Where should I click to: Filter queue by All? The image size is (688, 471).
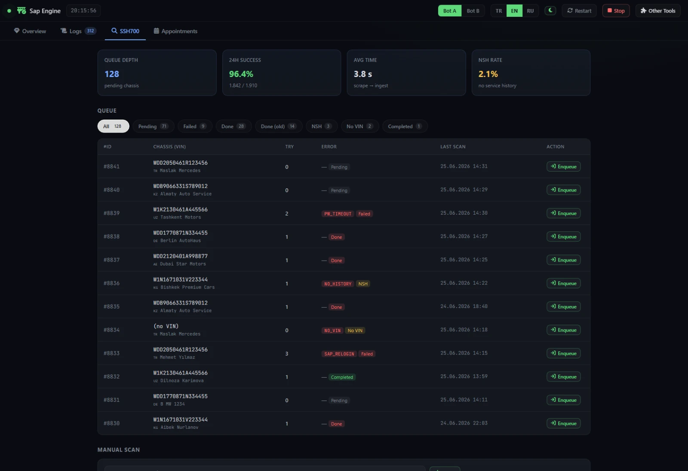click(113, 126)
